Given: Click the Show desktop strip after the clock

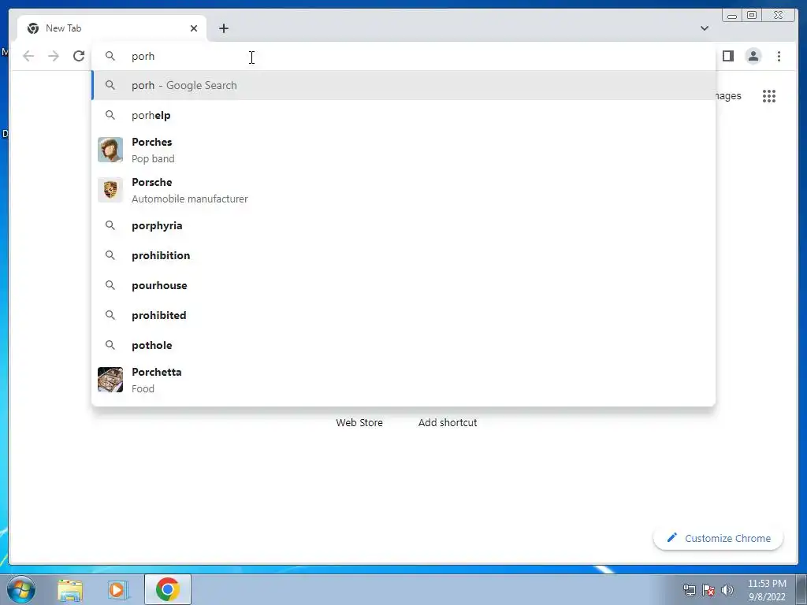Looking at the screenshot, I should 801,590.
